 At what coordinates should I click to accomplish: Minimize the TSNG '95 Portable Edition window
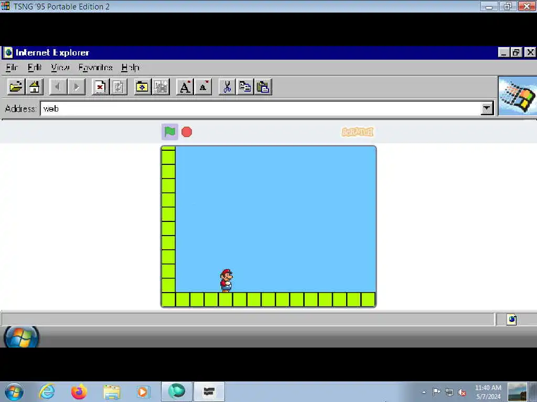(x=489, y=6)
